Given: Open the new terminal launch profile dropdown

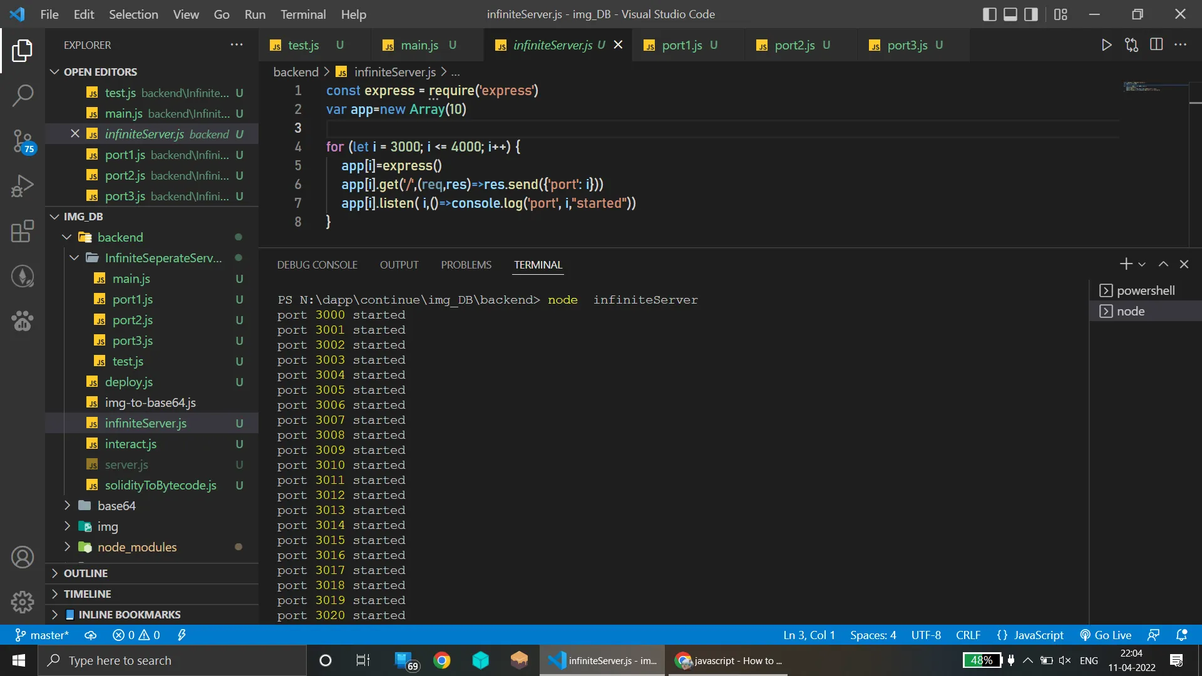Looking at the screenshot, I should [1142, 265].
